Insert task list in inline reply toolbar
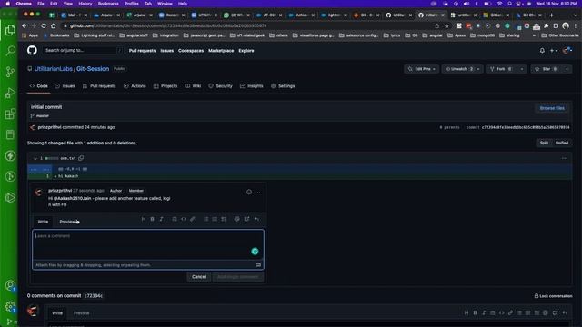This screenshot has height=327, width=582. [224, 219]
